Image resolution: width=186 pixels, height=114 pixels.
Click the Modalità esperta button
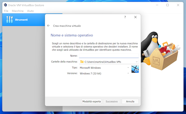coord(91,102)
